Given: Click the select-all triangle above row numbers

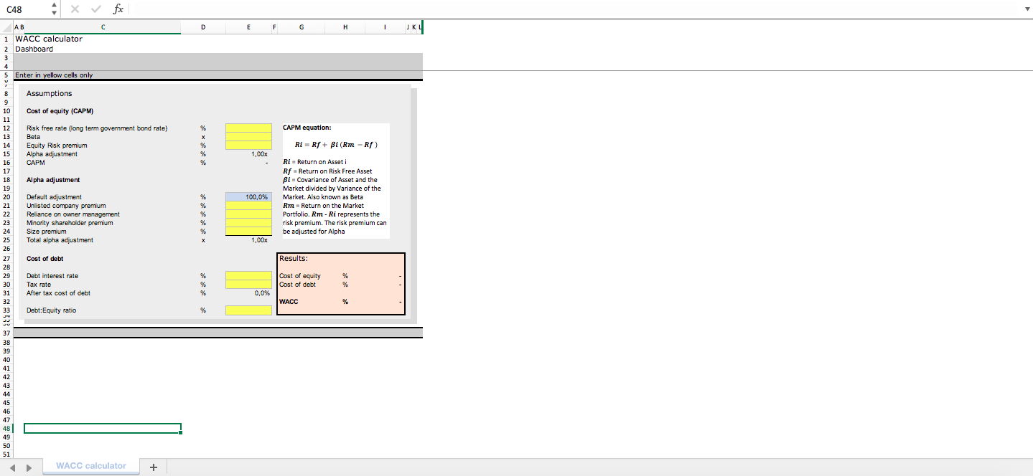Looking at the screenshot, I should click(x=6, y=27).
